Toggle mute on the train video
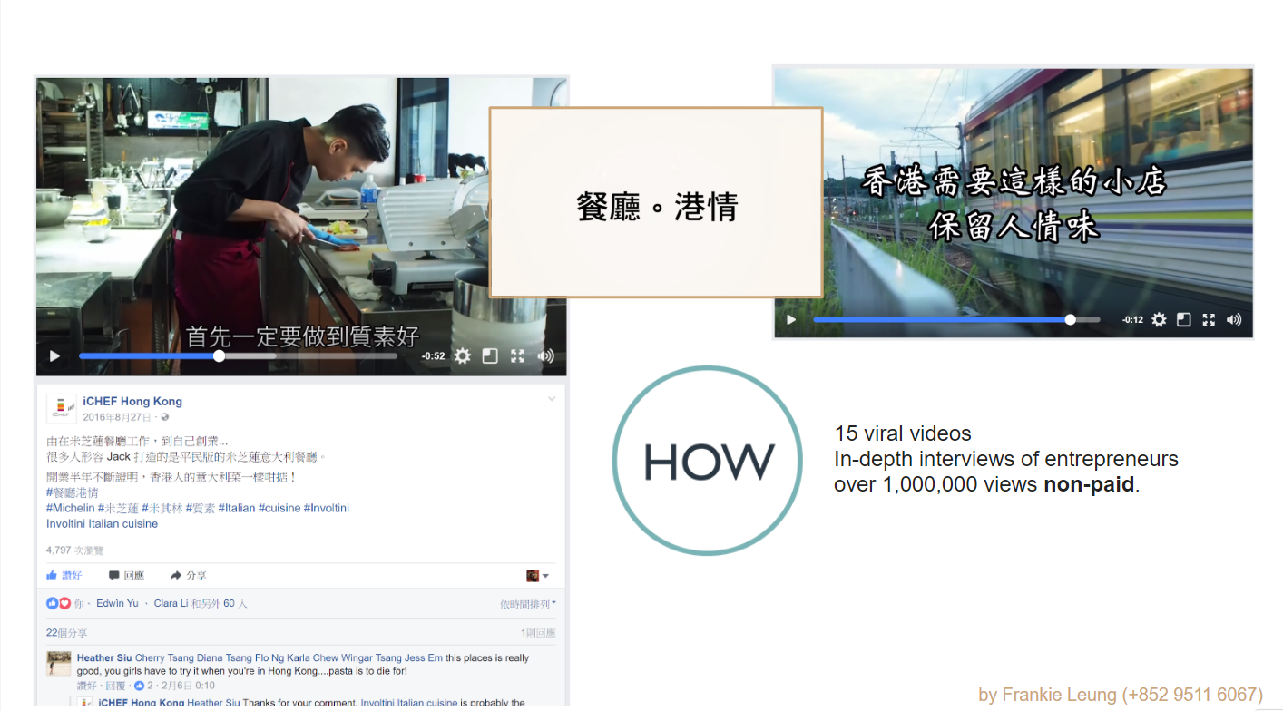1283x711 pixels. pos(1234,320)
